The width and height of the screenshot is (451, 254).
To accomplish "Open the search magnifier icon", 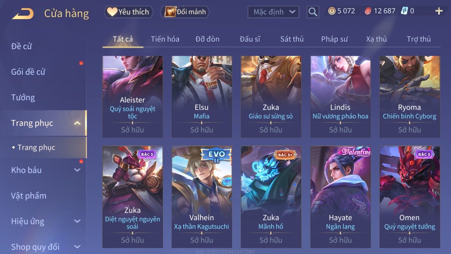I will coord(313,12).
